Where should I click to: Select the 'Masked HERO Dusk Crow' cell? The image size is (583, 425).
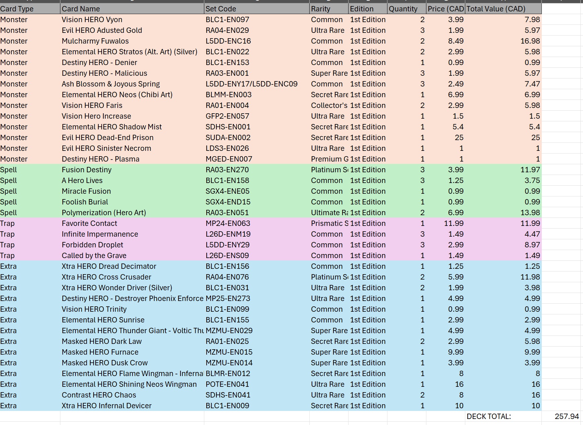coord(132,363)
